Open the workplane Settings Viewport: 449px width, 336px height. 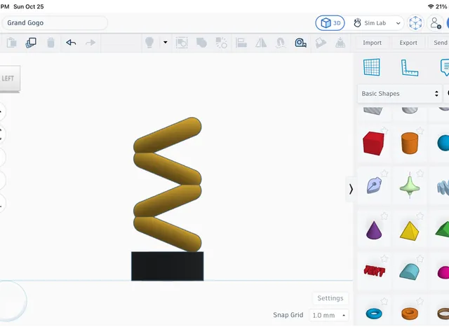click(x=330, y=298)
